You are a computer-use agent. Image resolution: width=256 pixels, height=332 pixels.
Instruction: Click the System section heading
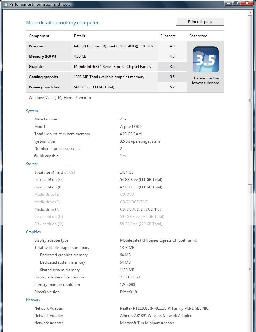[x=32, y=111]
